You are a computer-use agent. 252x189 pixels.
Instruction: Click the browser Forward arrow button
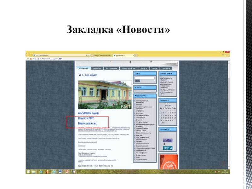[x=31, y=55]
